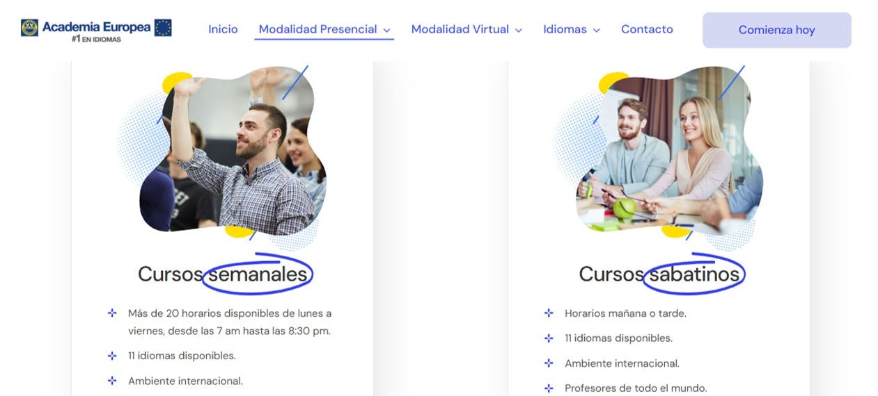Expand the Modalidad Virtual dropdown arrow

pos(518,30)
